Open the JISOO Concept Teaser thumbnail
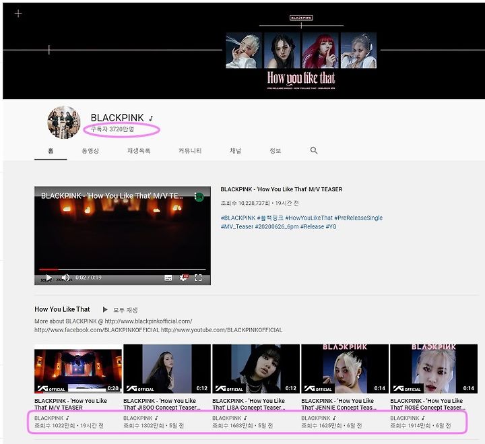 point(167,369)
